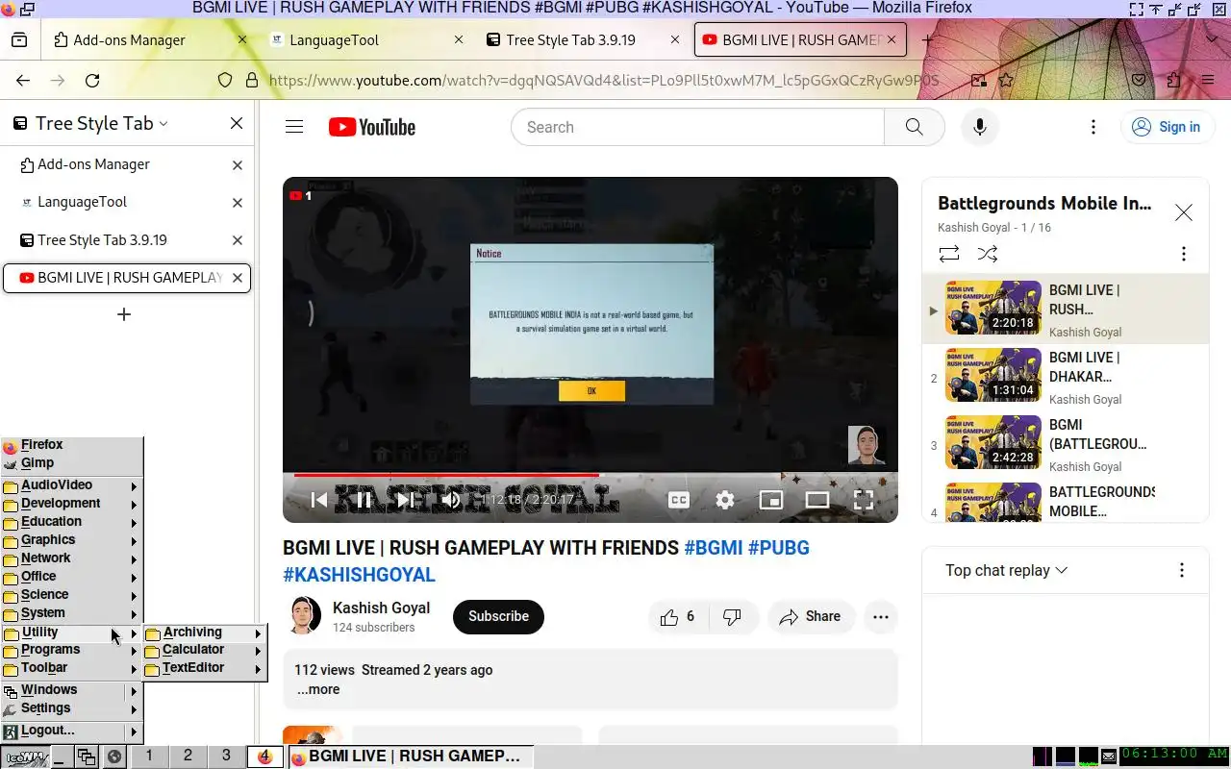This screenshot has height=769, width=1231.
Task: Open picture-in-picture icon in address bar
Action: pyautogui.click(x=978, y=81)
